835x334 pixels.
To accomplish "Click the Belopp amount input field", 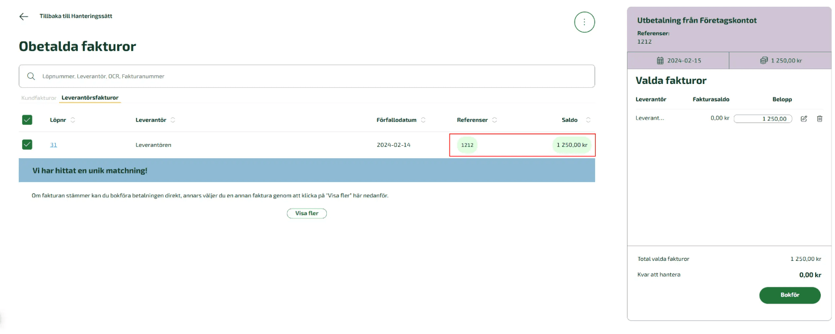I will click(762, 119).
